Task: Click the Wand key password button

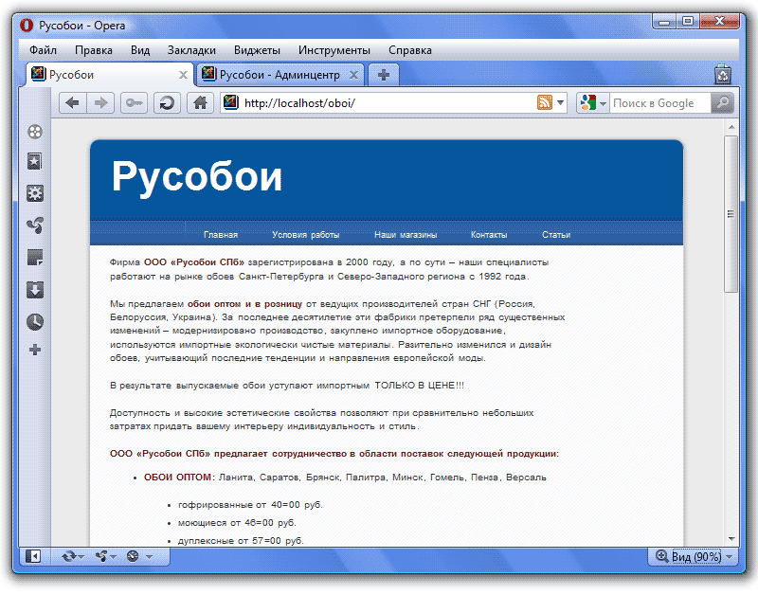Action: point(134,103)
